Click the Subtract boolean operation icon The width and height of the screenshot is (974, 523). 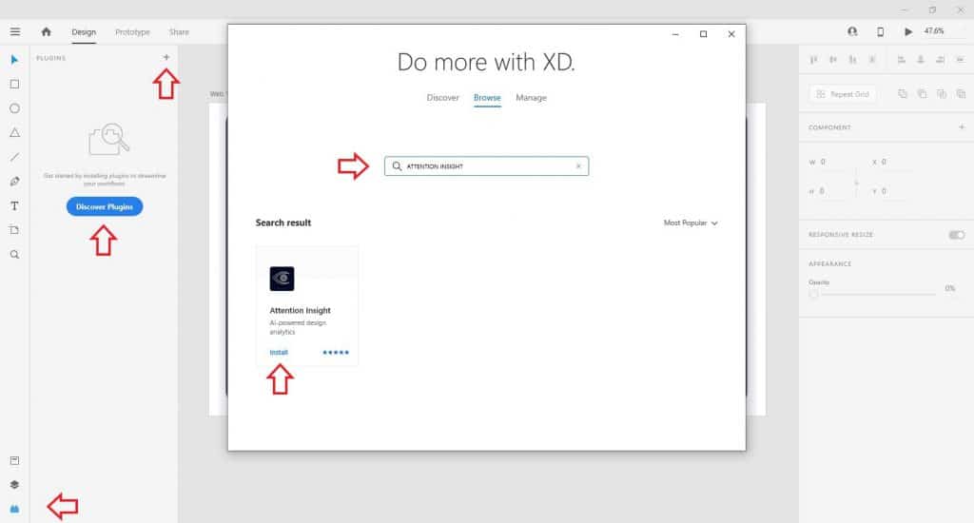[922, 94]
